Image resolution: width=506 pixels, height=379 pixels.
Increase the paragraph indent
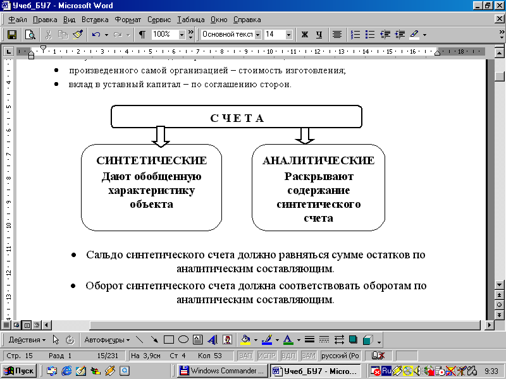[400, 35]
